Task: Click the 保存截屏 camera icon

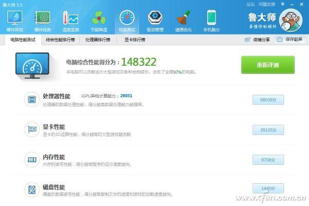Action: pos(280,40)
